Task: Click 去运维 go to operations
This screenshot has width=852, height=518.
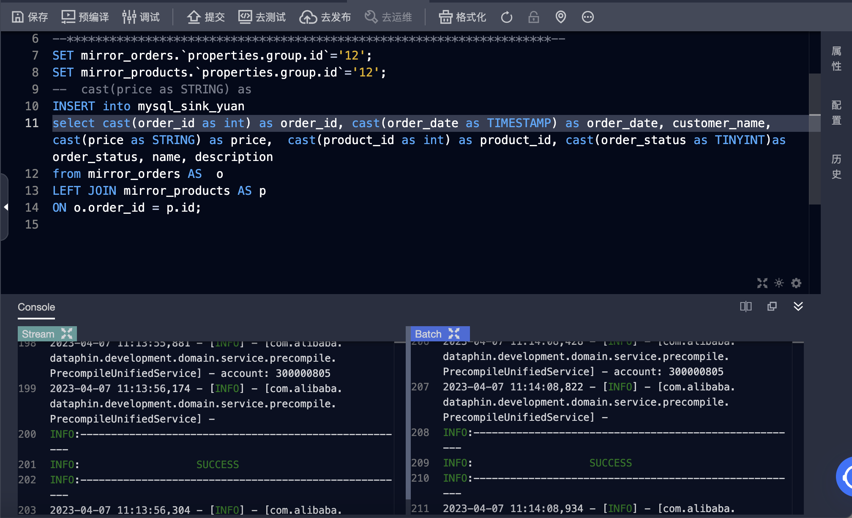Action: coord(388,17)
